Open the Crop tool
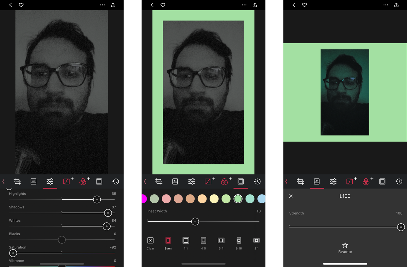The height and width of the screenshot is (267, 407). click(17, 181)
